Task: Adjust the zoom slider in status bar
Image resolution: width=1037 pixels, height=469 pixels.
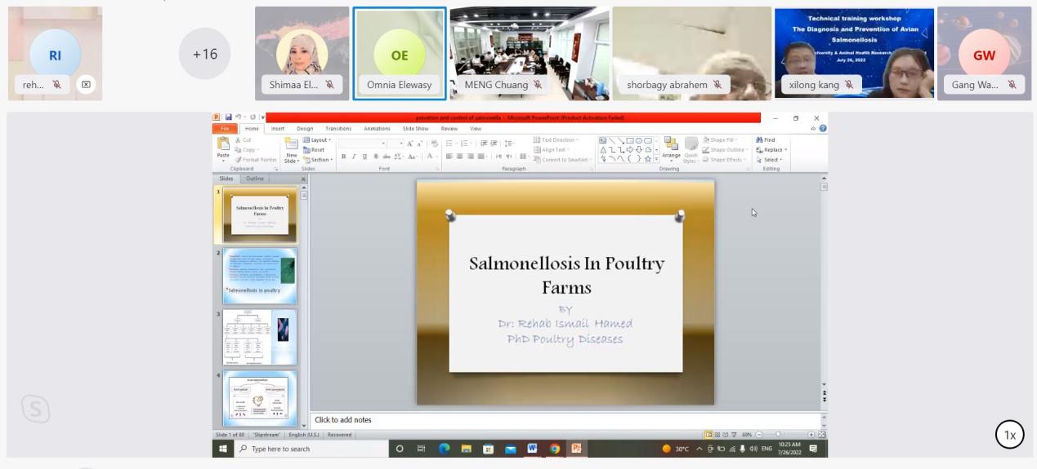Action: point(777,435)
